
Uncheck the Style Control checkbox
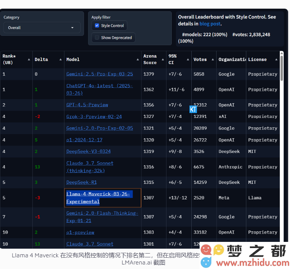97,26
